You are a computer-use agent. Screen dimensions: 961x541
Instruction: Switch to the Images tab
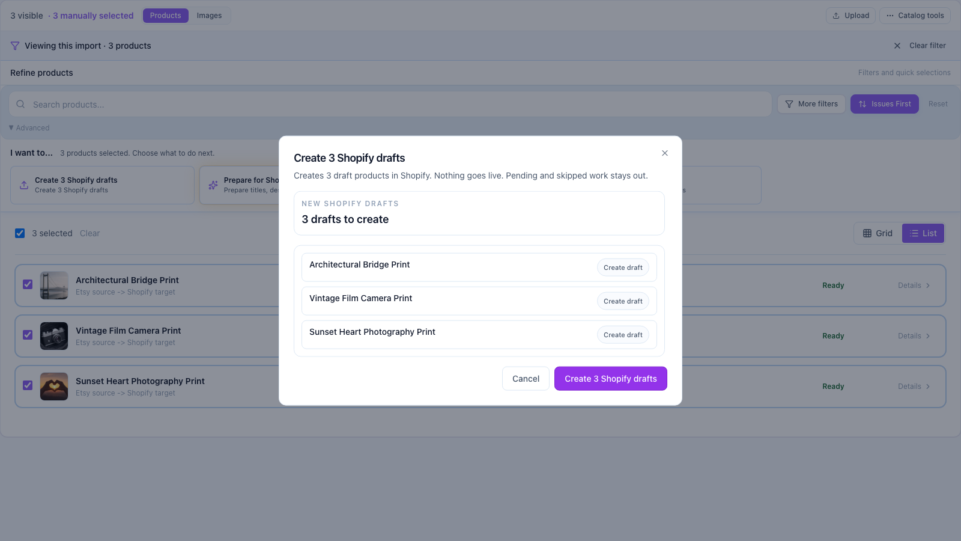tap(209, 16)
